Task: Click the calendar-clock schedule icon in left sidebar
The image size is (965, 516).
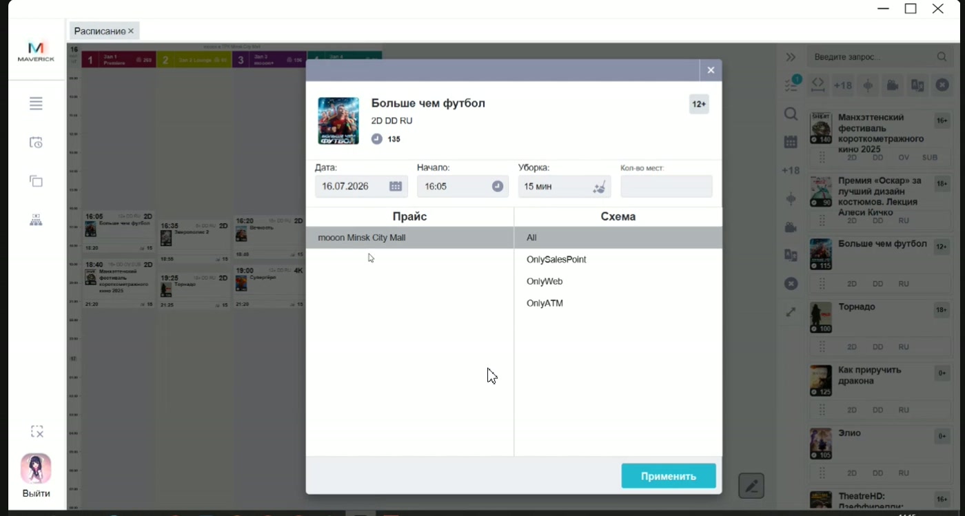Action: (x=36, y=143)
